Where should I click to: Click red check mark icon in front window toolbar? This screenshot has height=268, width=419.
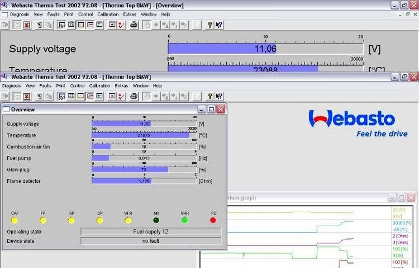[x=122, y=96]
